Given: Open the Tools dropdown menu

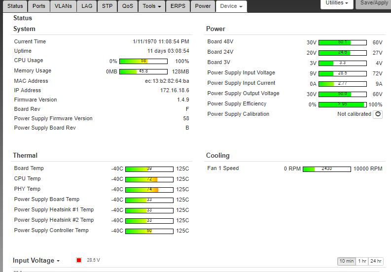Looking at the screenshot, I should [x=151, y=6].
